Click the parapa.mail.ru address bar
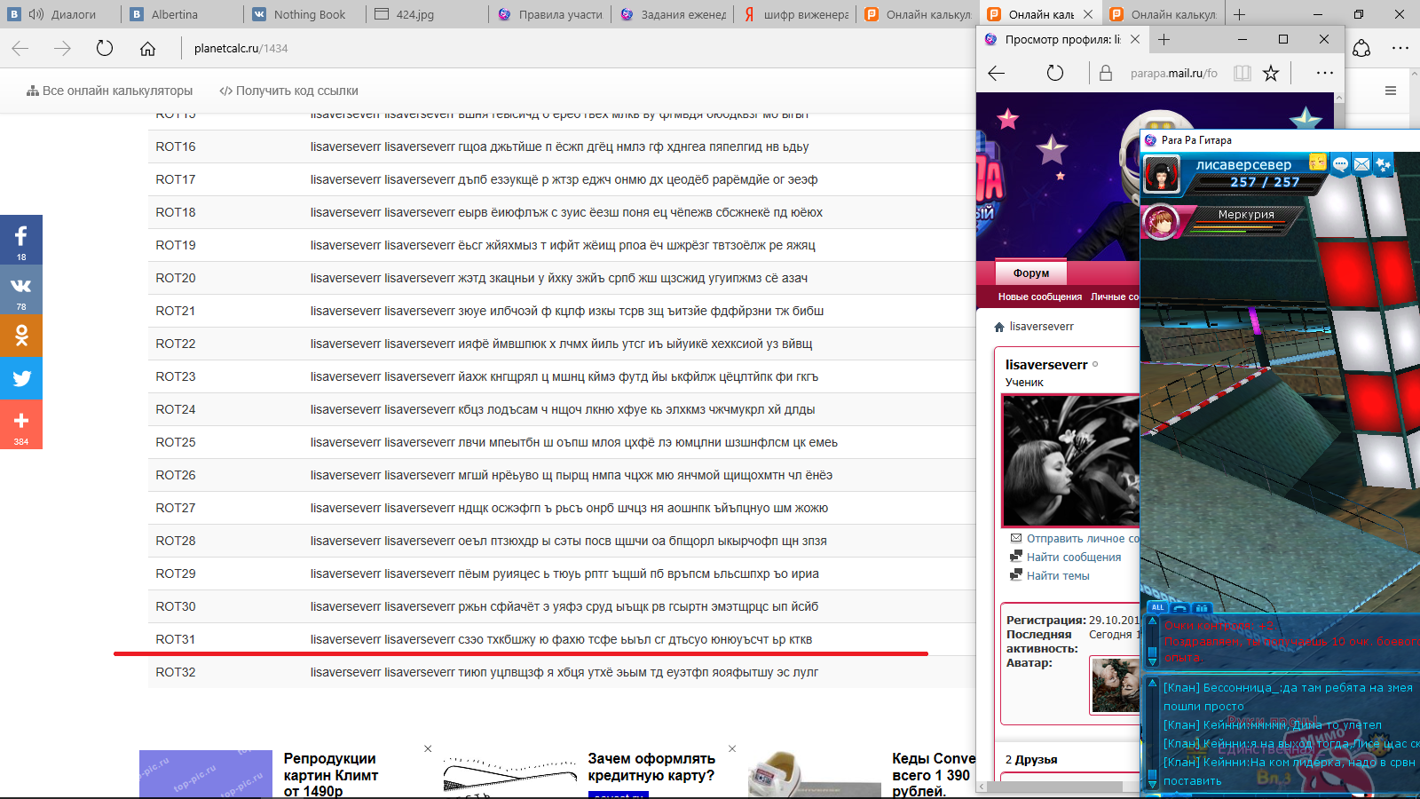 [1173, 73]
